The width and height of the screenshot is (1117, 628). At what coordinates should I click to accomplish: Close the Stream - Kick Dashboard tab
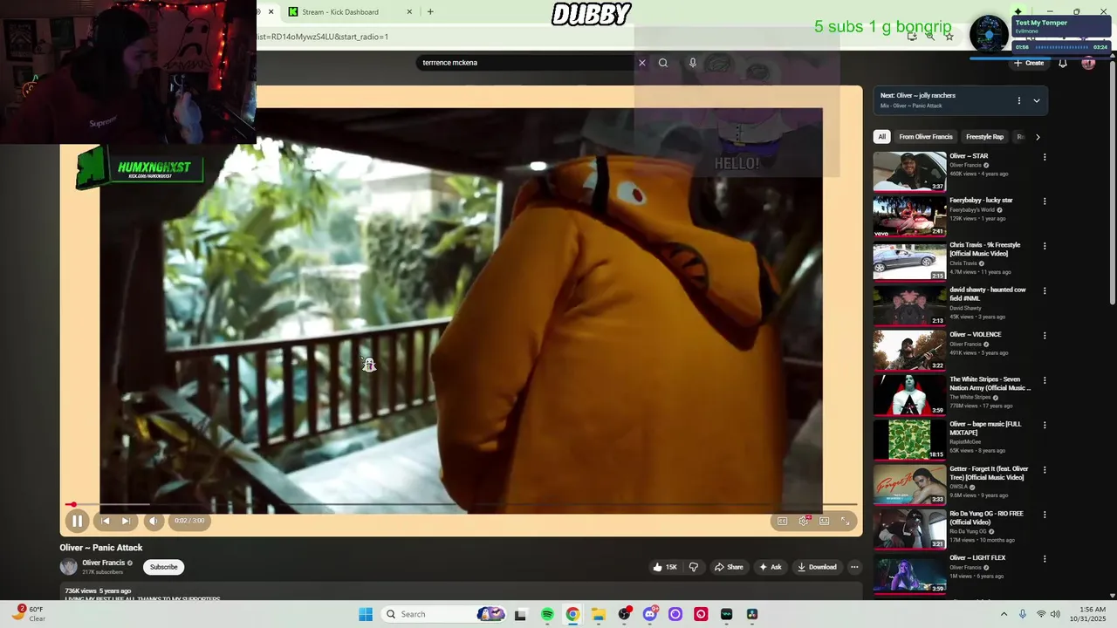[x=409, y=11]
